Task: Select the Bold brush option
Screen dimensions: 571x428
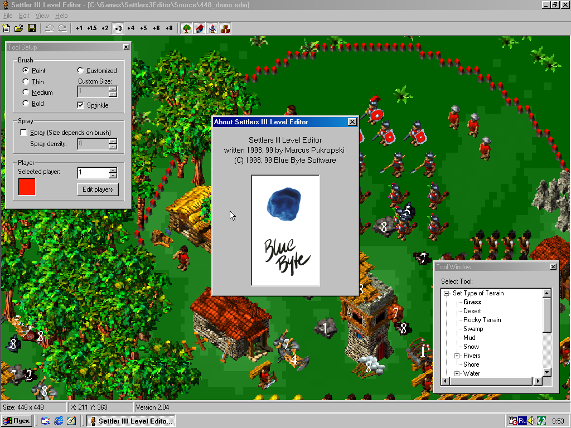Action: point(26,103)
